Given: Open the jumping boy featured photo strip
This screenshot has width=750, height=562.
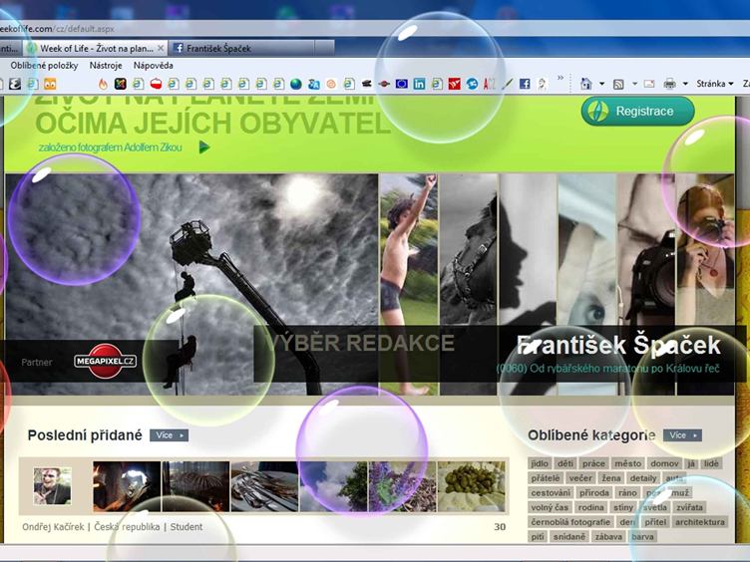Looking at the screenshot, I should point(409,284).
